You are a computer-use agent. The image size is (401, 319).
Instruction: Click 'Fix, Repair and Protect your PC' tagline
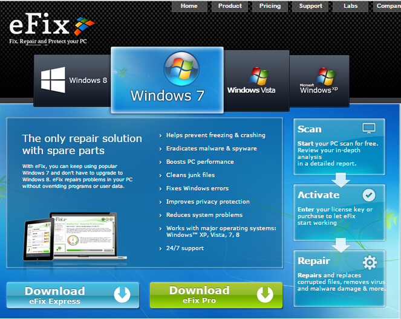pos(48,41)
